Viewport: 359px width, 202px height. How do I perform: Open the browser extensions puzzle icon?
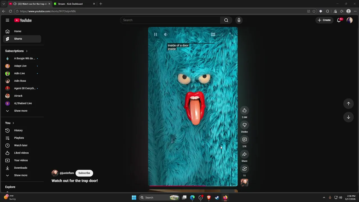(x=328, y=11)
